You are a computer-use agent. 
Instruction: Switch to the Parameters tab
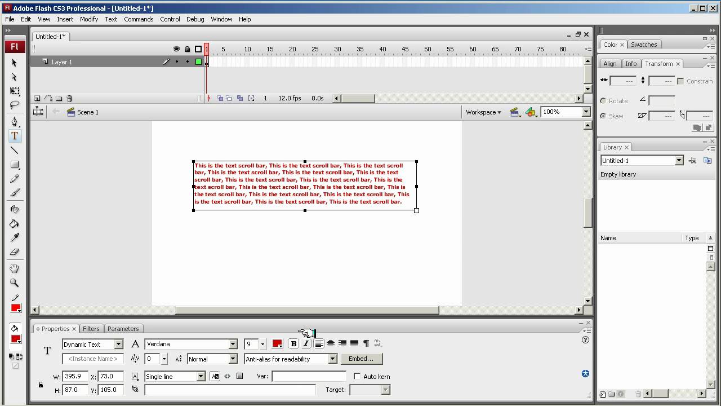point(123,329)
